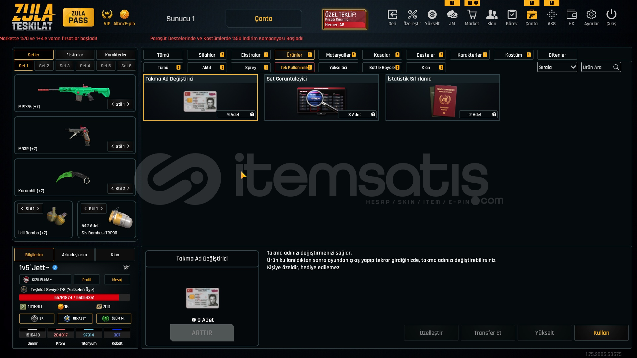This screenshot has width=637, height=358.
Task: Click the search magnifier in Ürün Ara
Action: tap(616, 67)
